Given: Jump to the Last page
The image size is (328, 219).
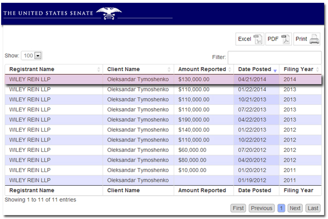Looking at the screenshot, I should click(312, 208).
